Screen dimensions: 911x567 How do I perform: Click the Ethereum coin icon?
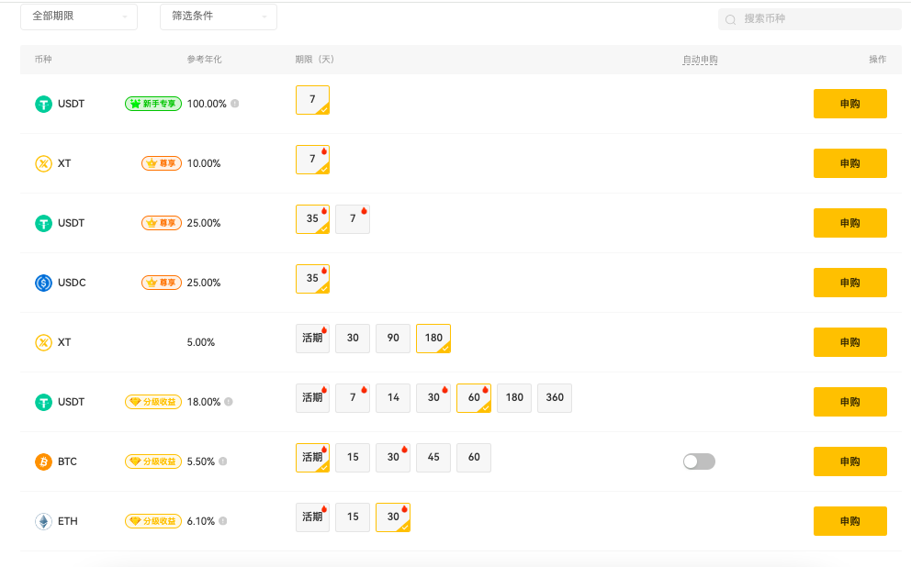[x=43, y=521]
